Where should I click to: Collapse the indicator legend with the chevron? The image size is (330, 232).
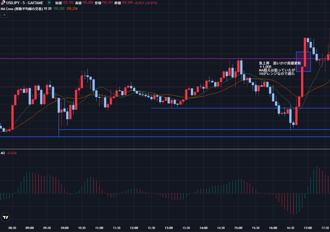[x=4, y=15]
